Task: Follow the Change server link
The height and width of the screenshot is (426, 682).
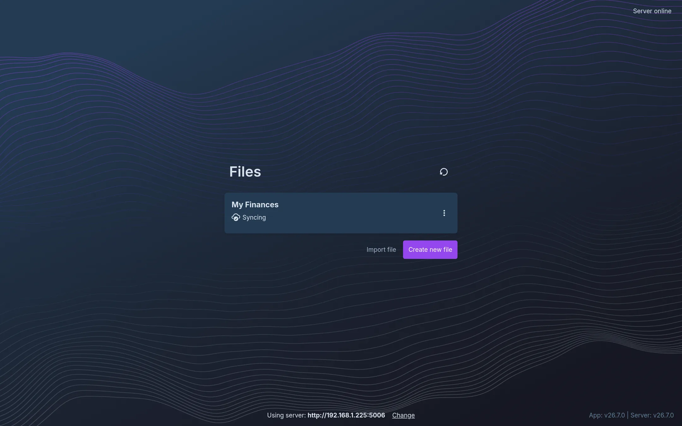Action: click(403, 415)
